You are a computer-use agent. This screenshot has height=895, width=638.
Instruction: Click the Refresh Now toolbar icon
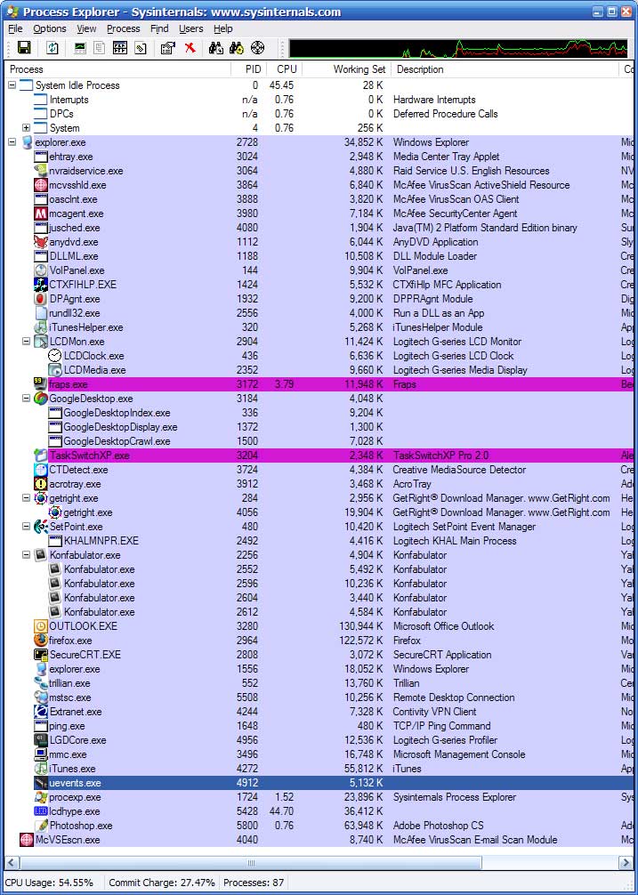[x=52, y=47]
